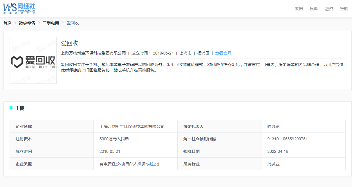
Task: Open the 数据 navigation menu
Action: (x=299, y=9)
